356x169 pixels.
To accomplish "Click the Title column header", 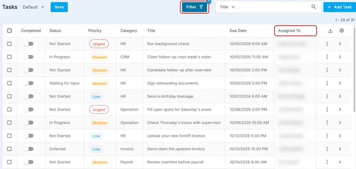I will (151, 30).
